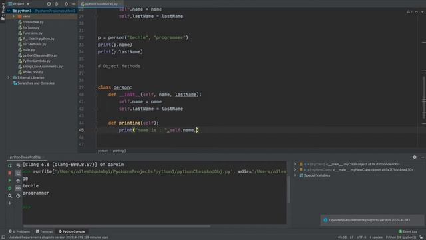Stop the console with red square
Viewport: 426px width, 240px height.
pos(10,173)
